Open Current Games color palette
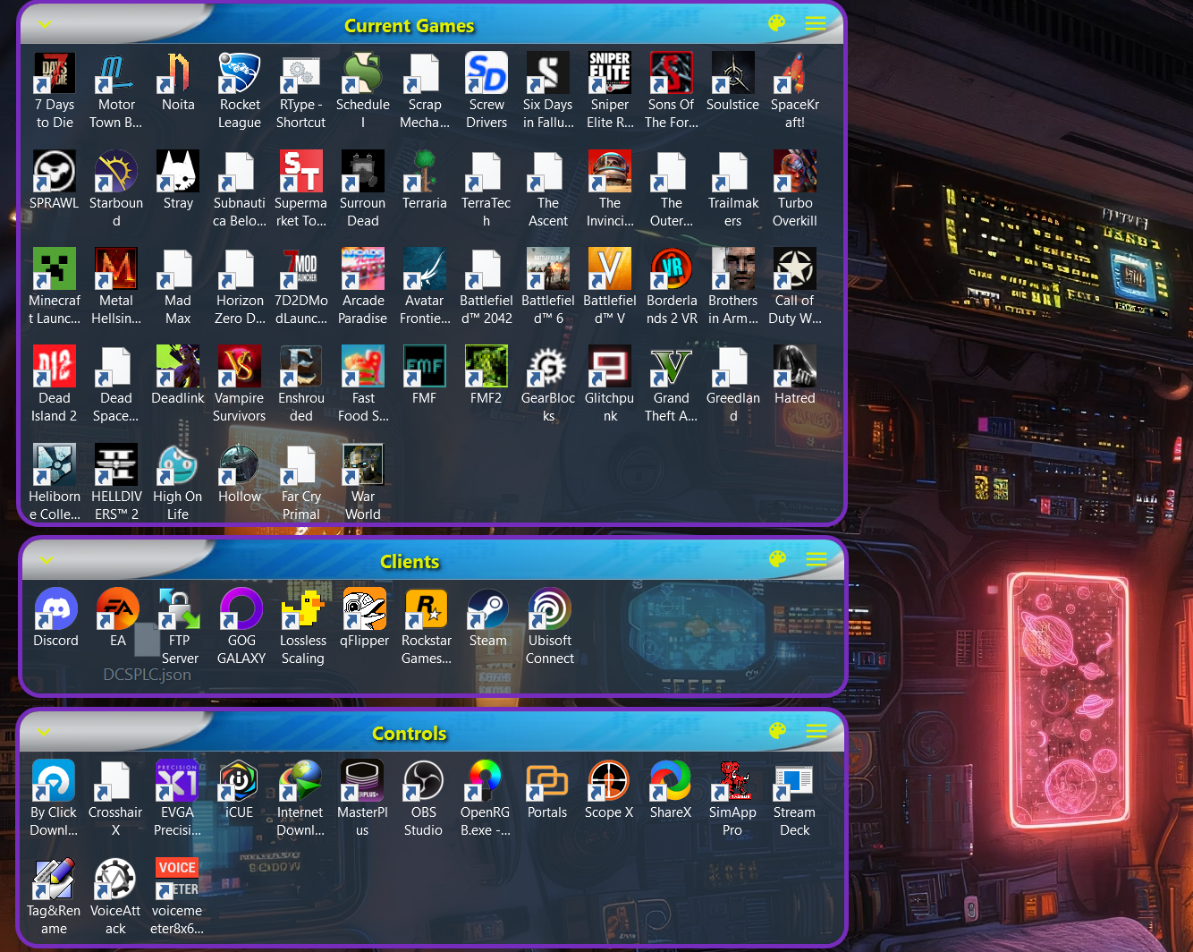This screenshot has width=1193, height=952. (777, 23)
